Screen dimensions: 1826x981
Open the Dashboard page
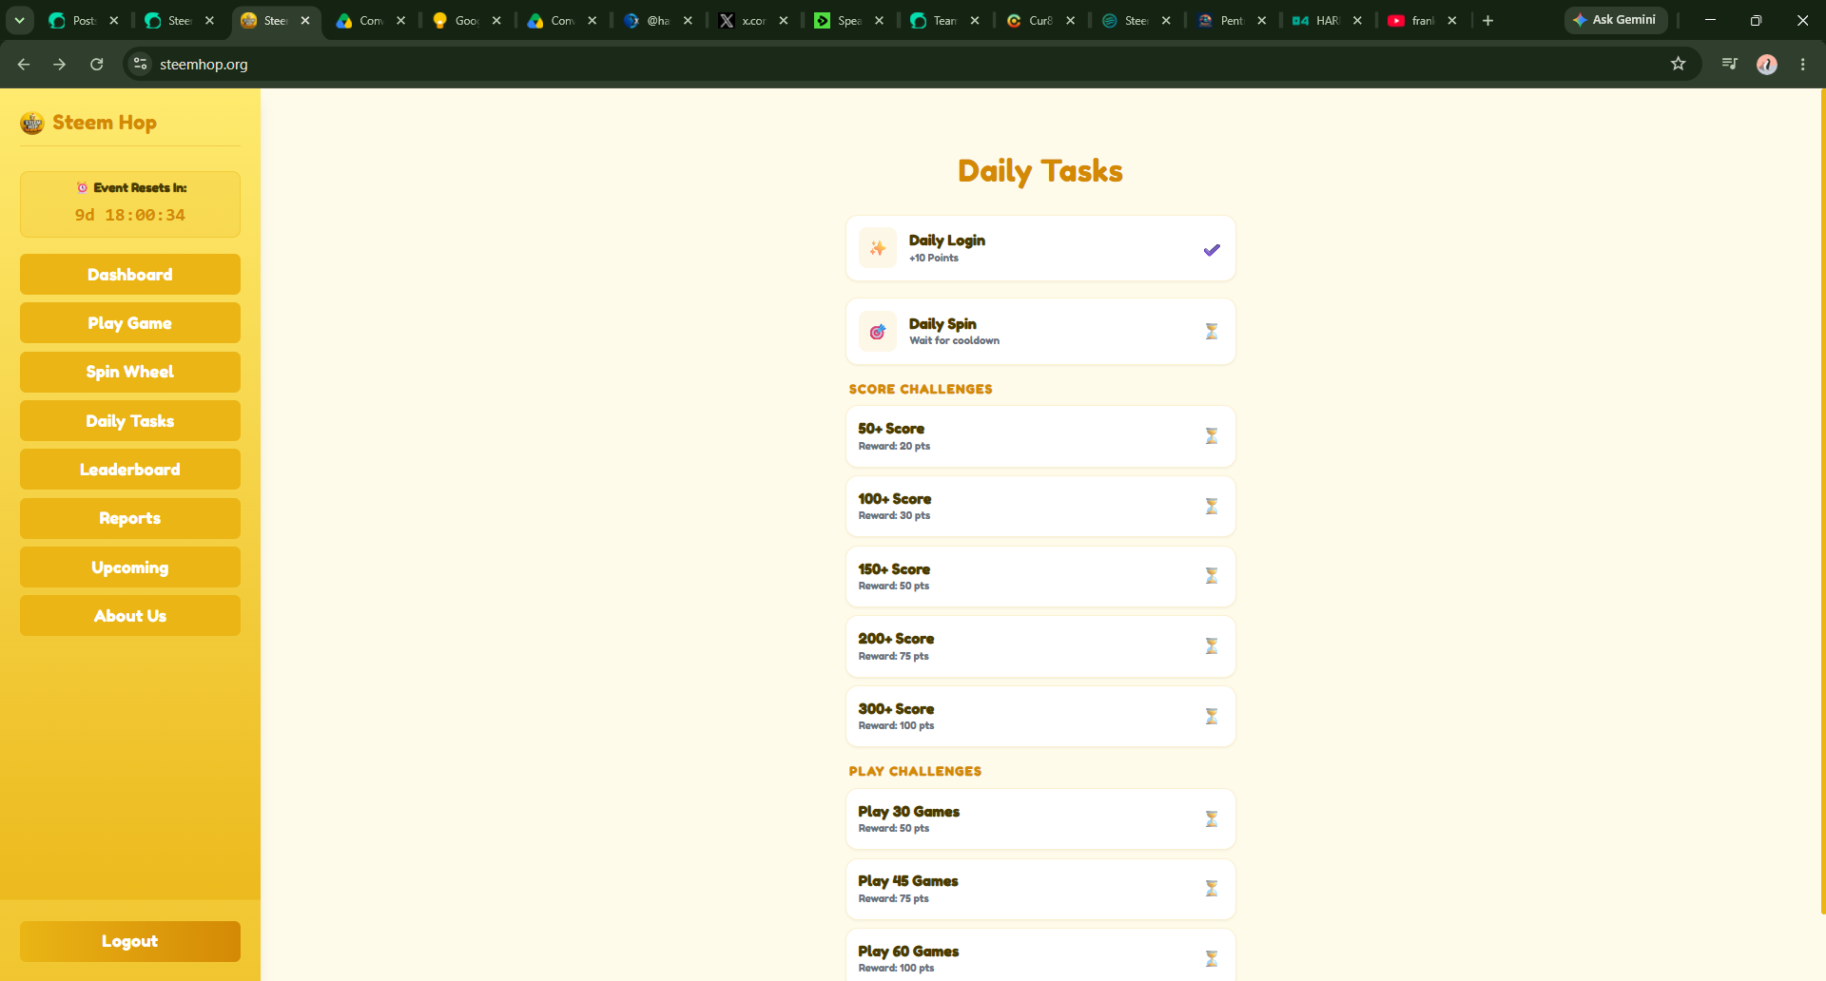(130, 275)
